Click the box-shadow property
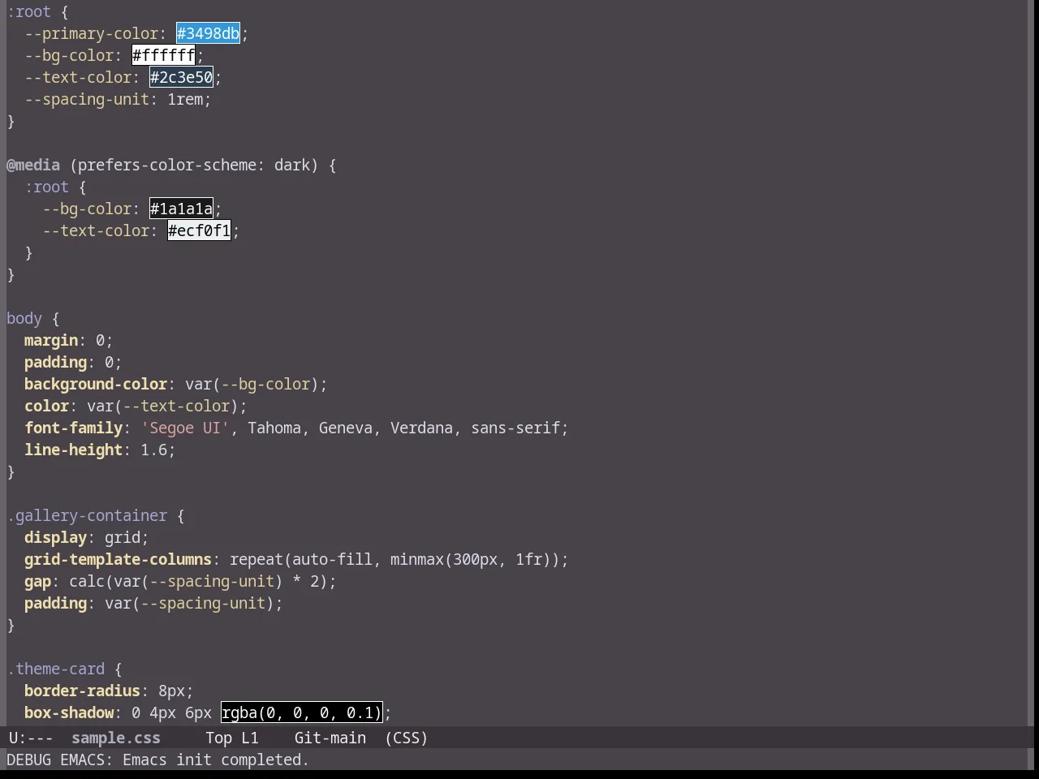Screen dimensions: 1039x779 click(70, 712)
